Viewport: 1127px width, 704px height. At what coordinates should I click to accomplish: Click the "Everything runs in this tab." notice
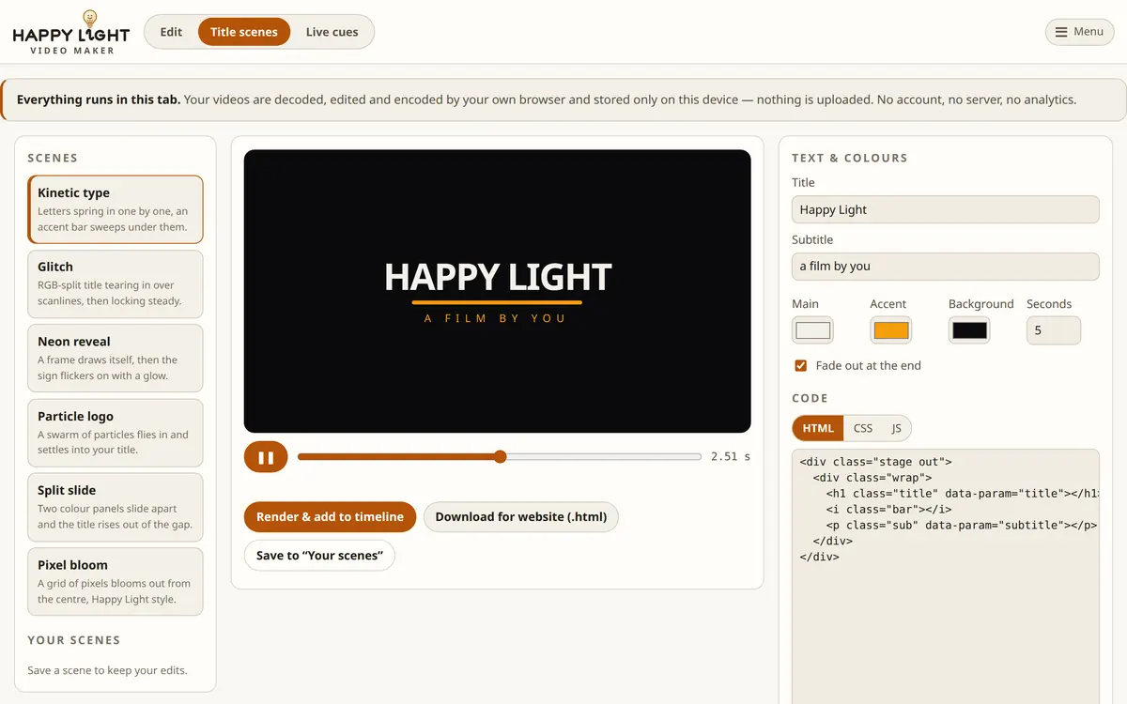point(563,99)
